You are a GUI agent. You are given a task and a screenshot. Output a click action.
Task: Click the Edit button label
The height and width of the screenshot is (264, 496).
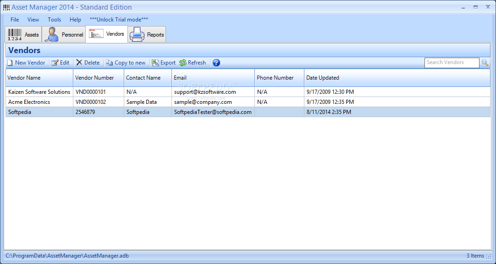click(65, 63)
